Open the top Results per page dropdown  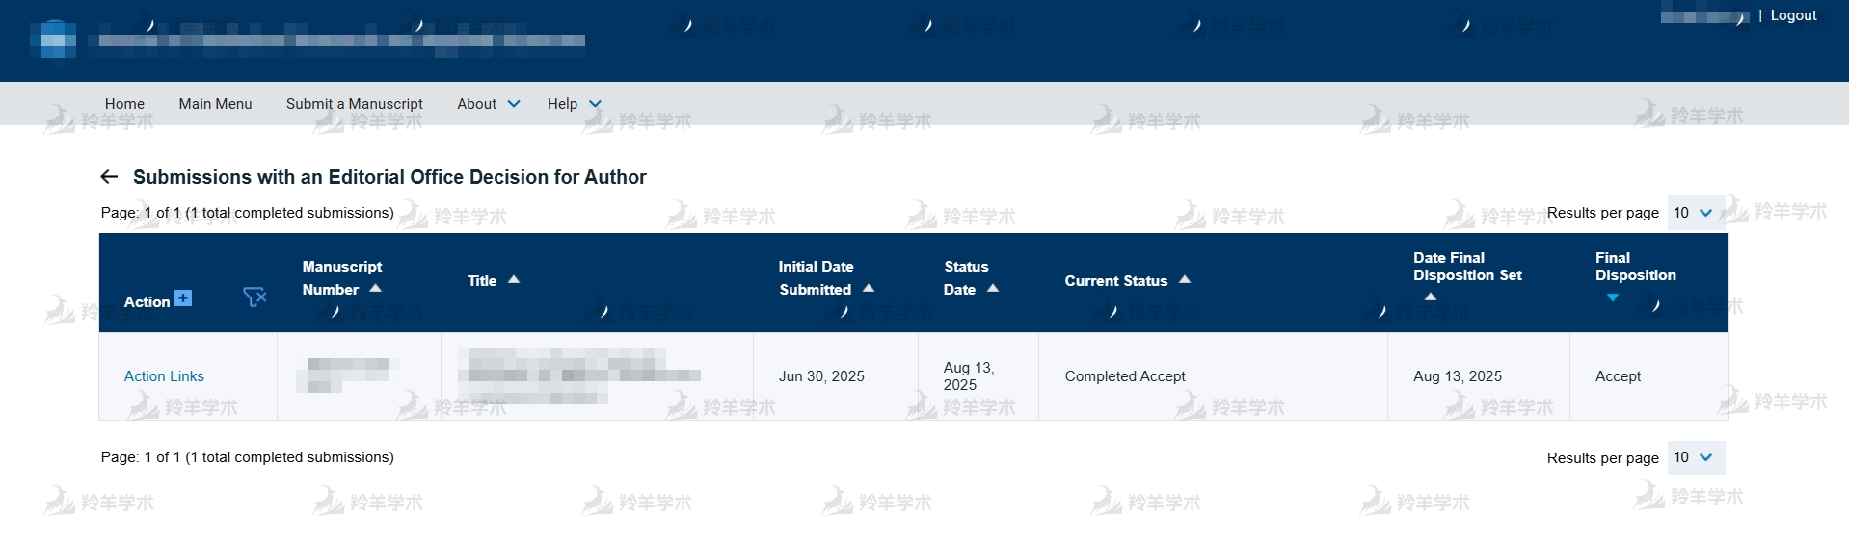coord(1695,213)
